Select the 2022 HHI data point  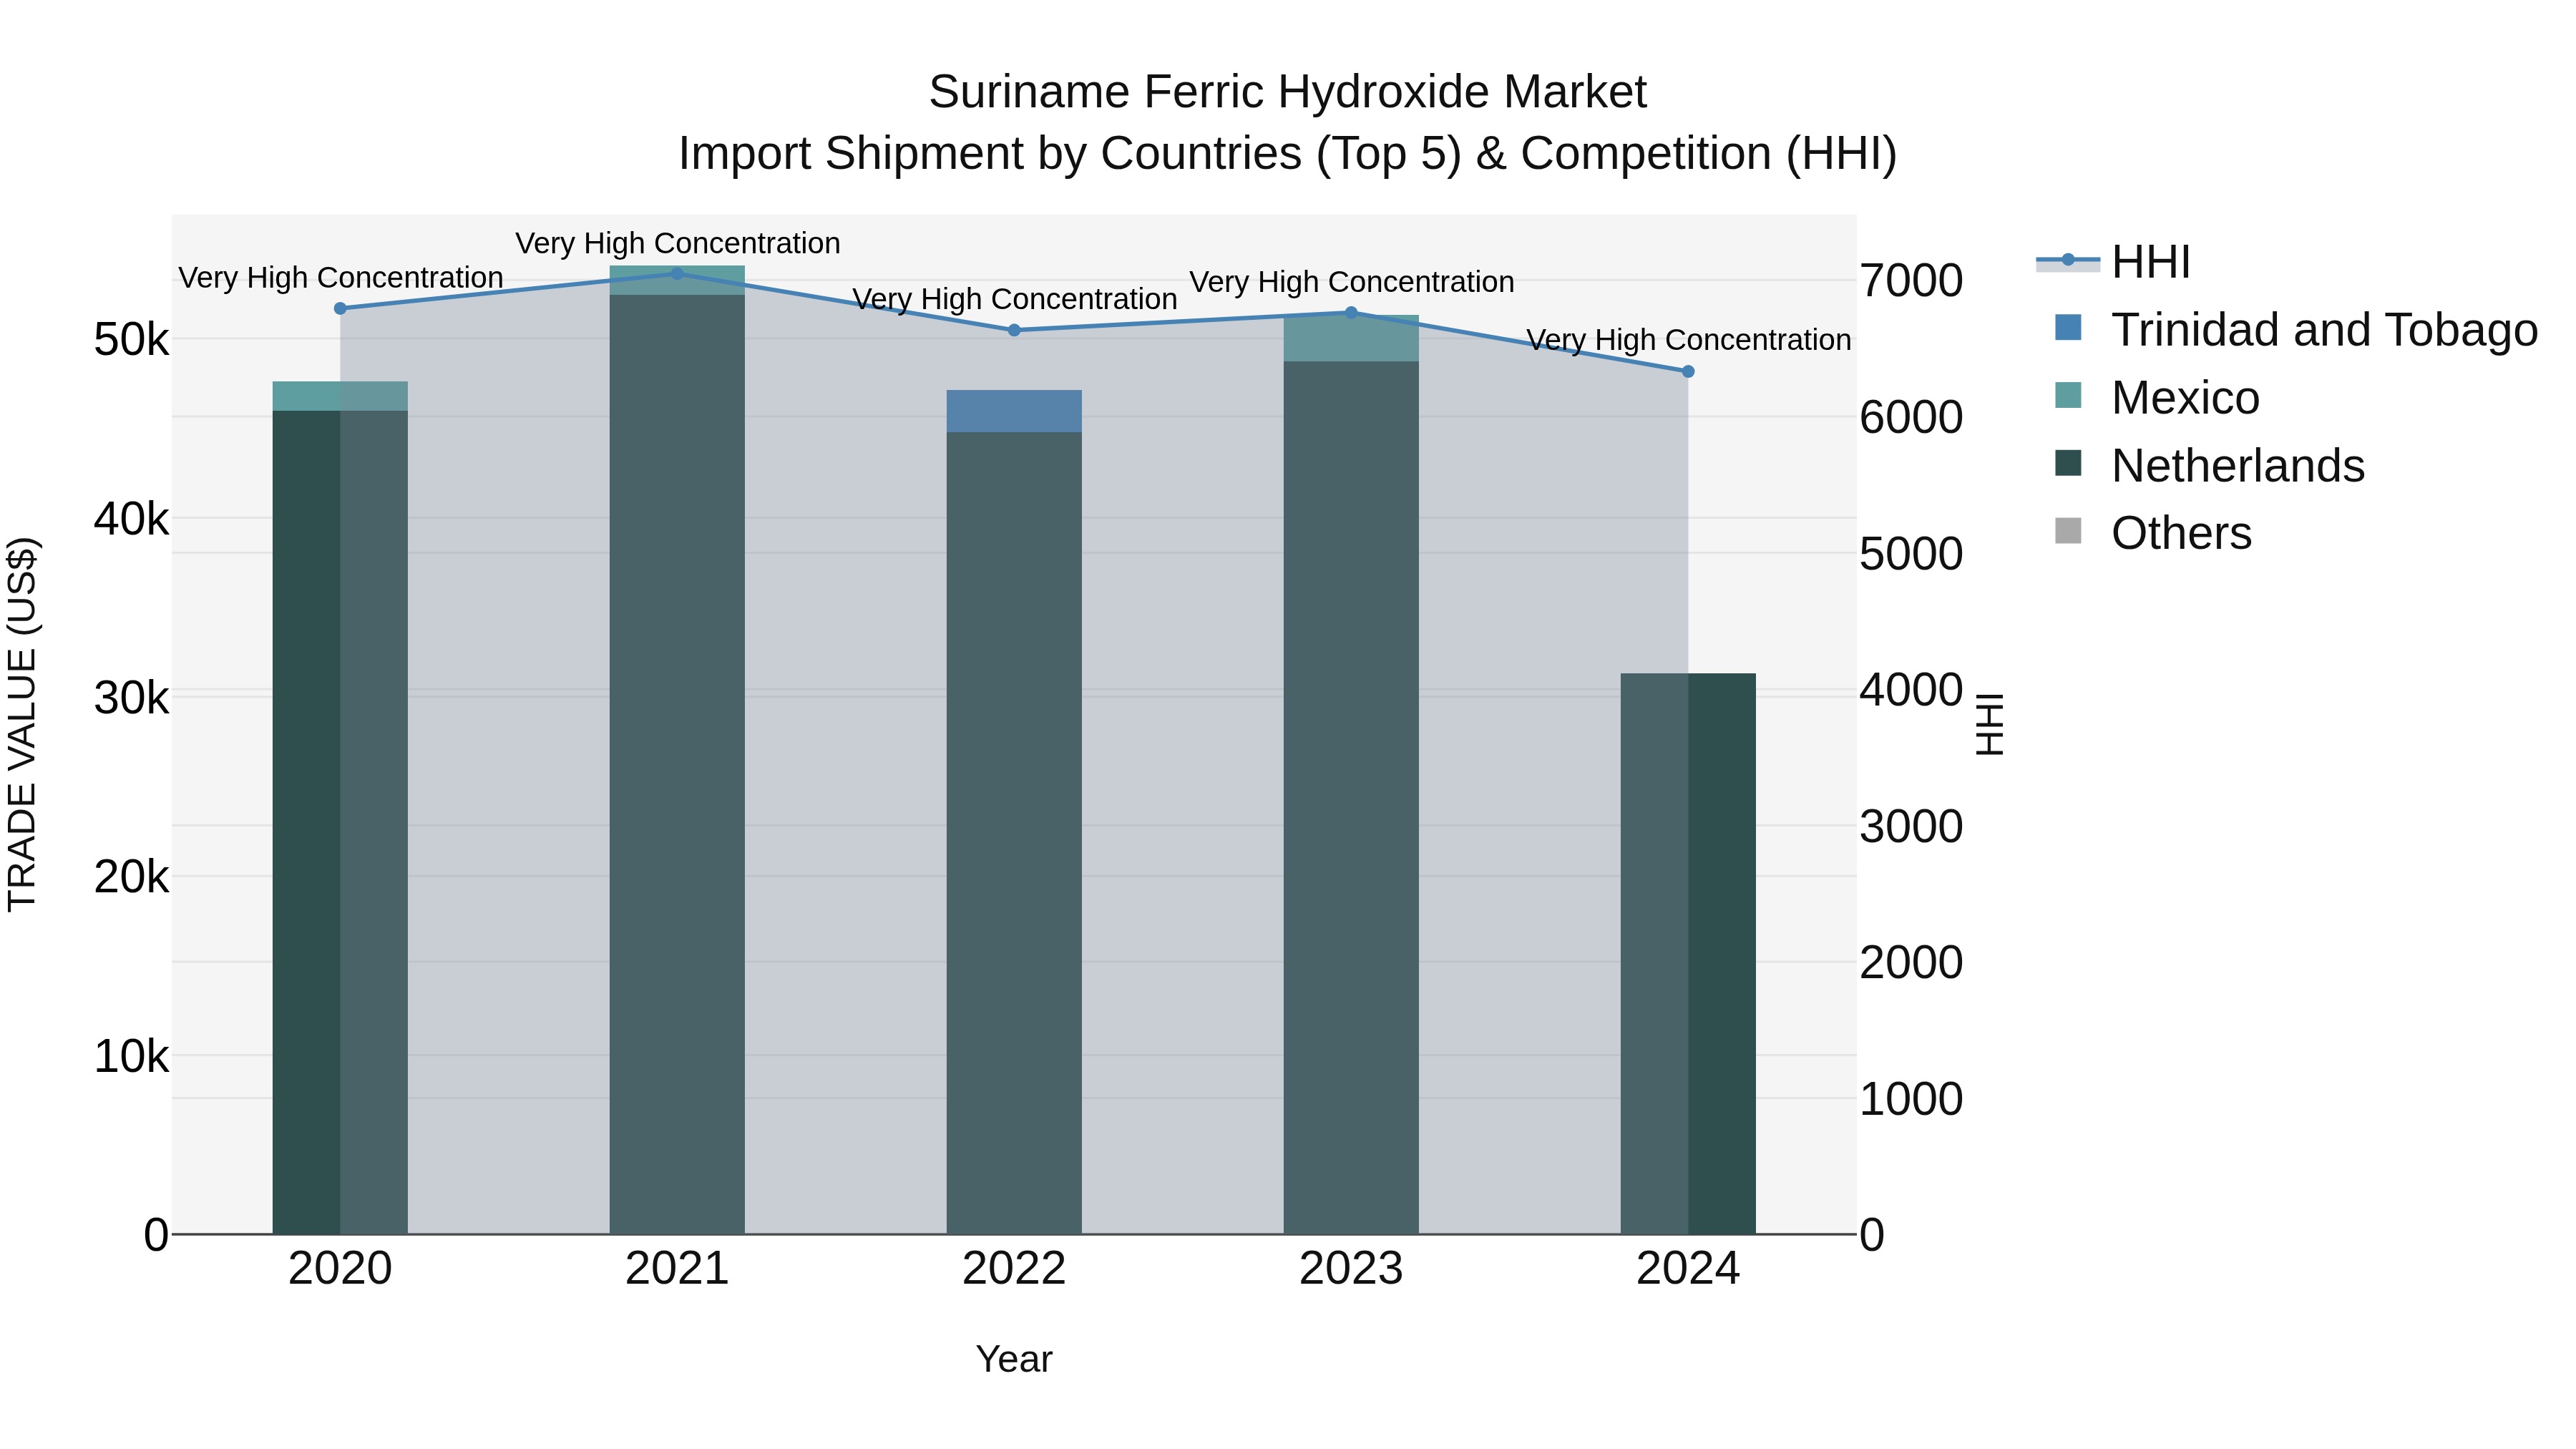point(1014,330)
